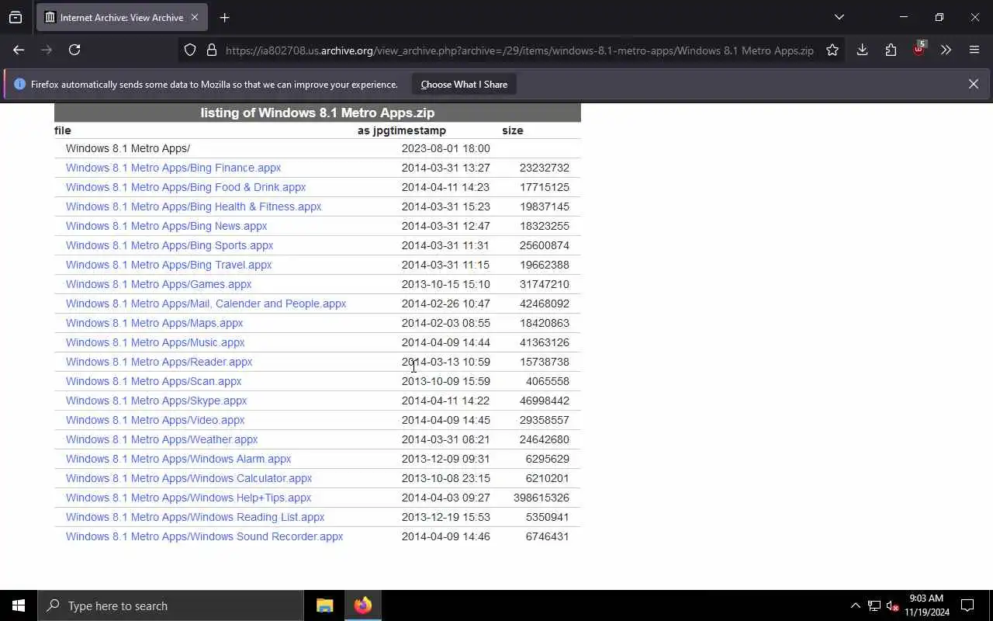Open Windows Alarm.appx link

pyautogui.click(x=178, y=459)
